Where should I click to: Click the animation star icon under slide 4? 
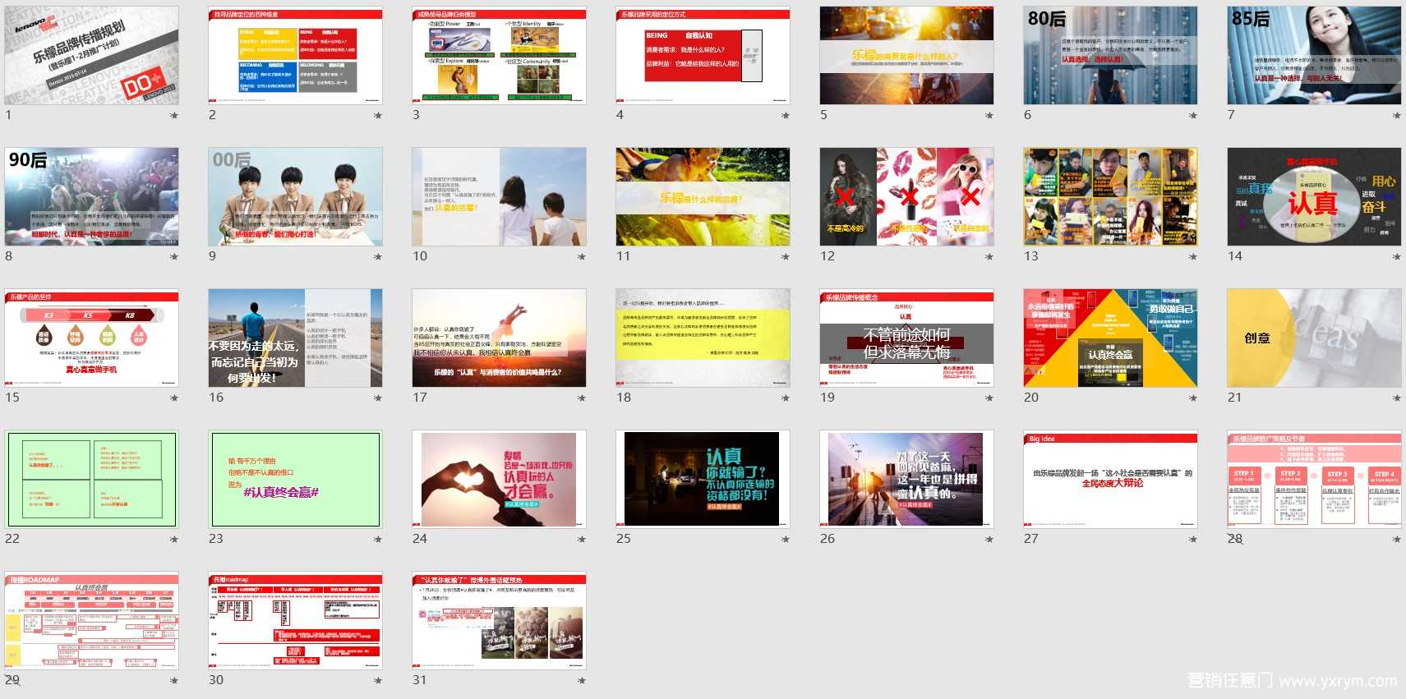[786, 116]
